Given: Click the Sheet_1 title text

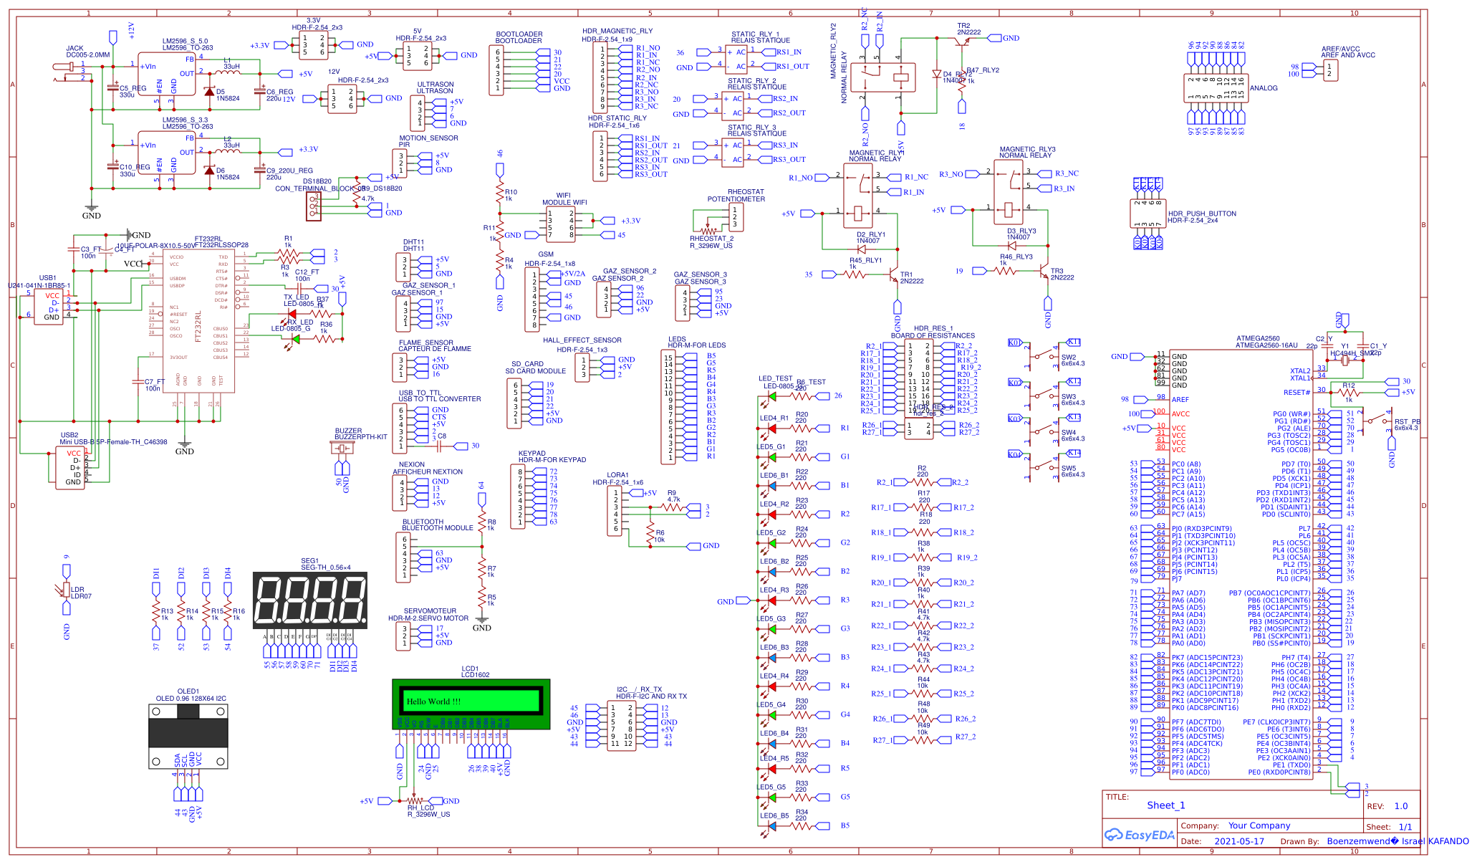Looking at the screenshot, I should click(x=1165, y=805).
